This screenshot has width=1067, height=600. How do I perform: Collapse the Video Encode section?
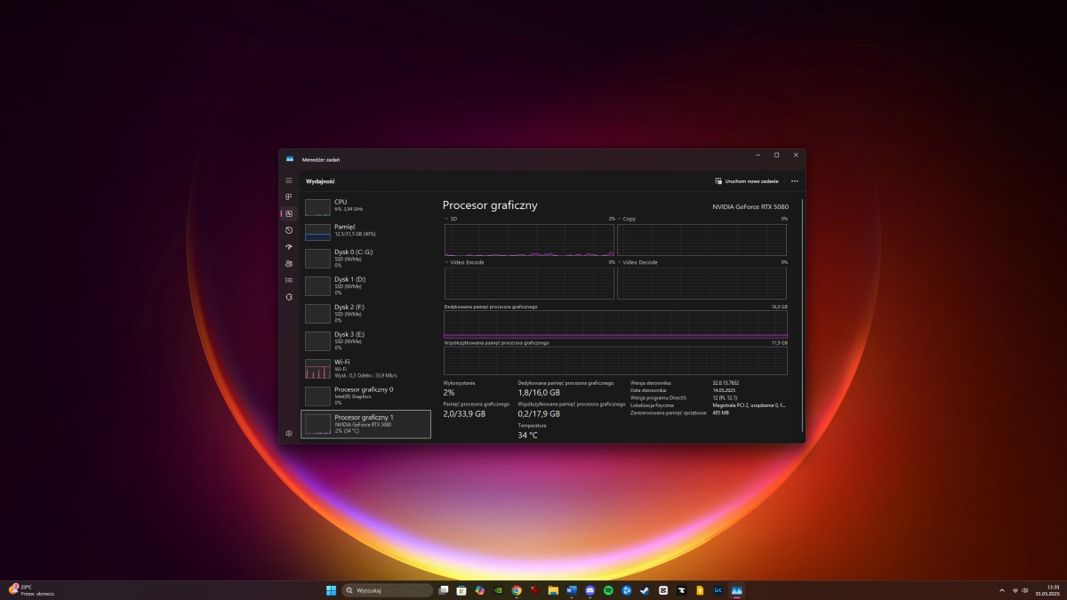tap(445, 262)
